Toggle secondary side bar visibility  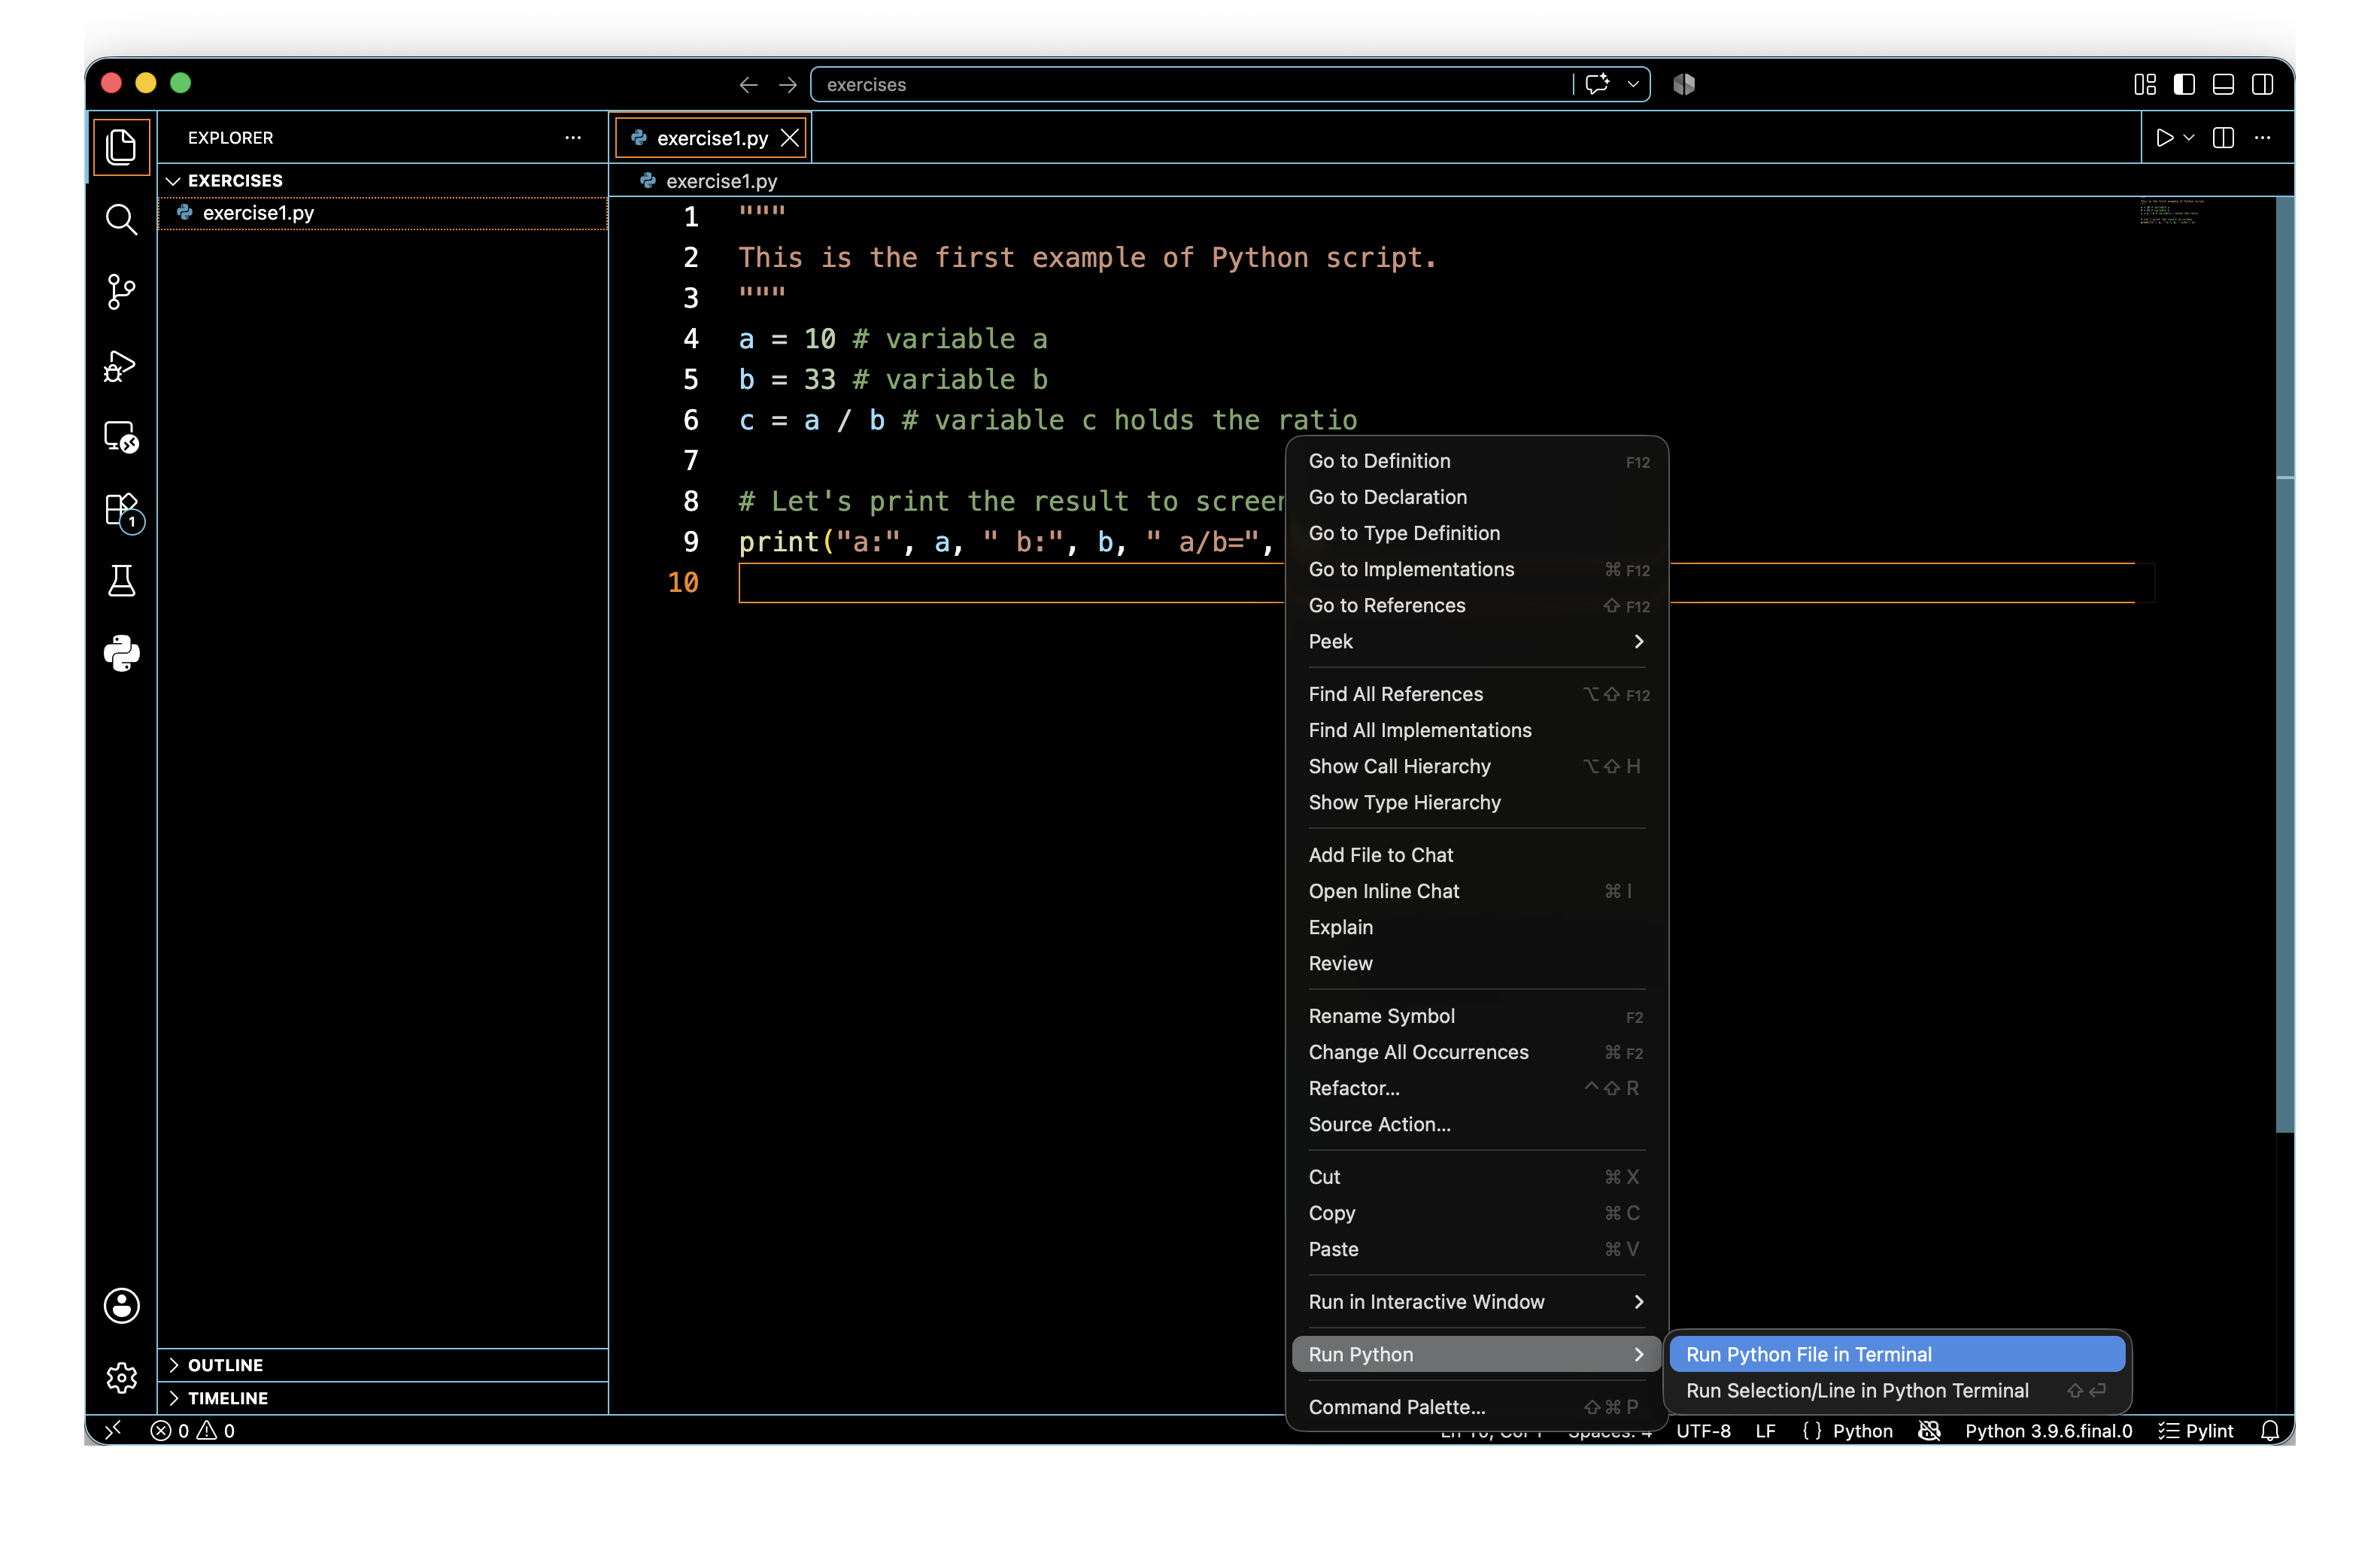point(2262,85)
